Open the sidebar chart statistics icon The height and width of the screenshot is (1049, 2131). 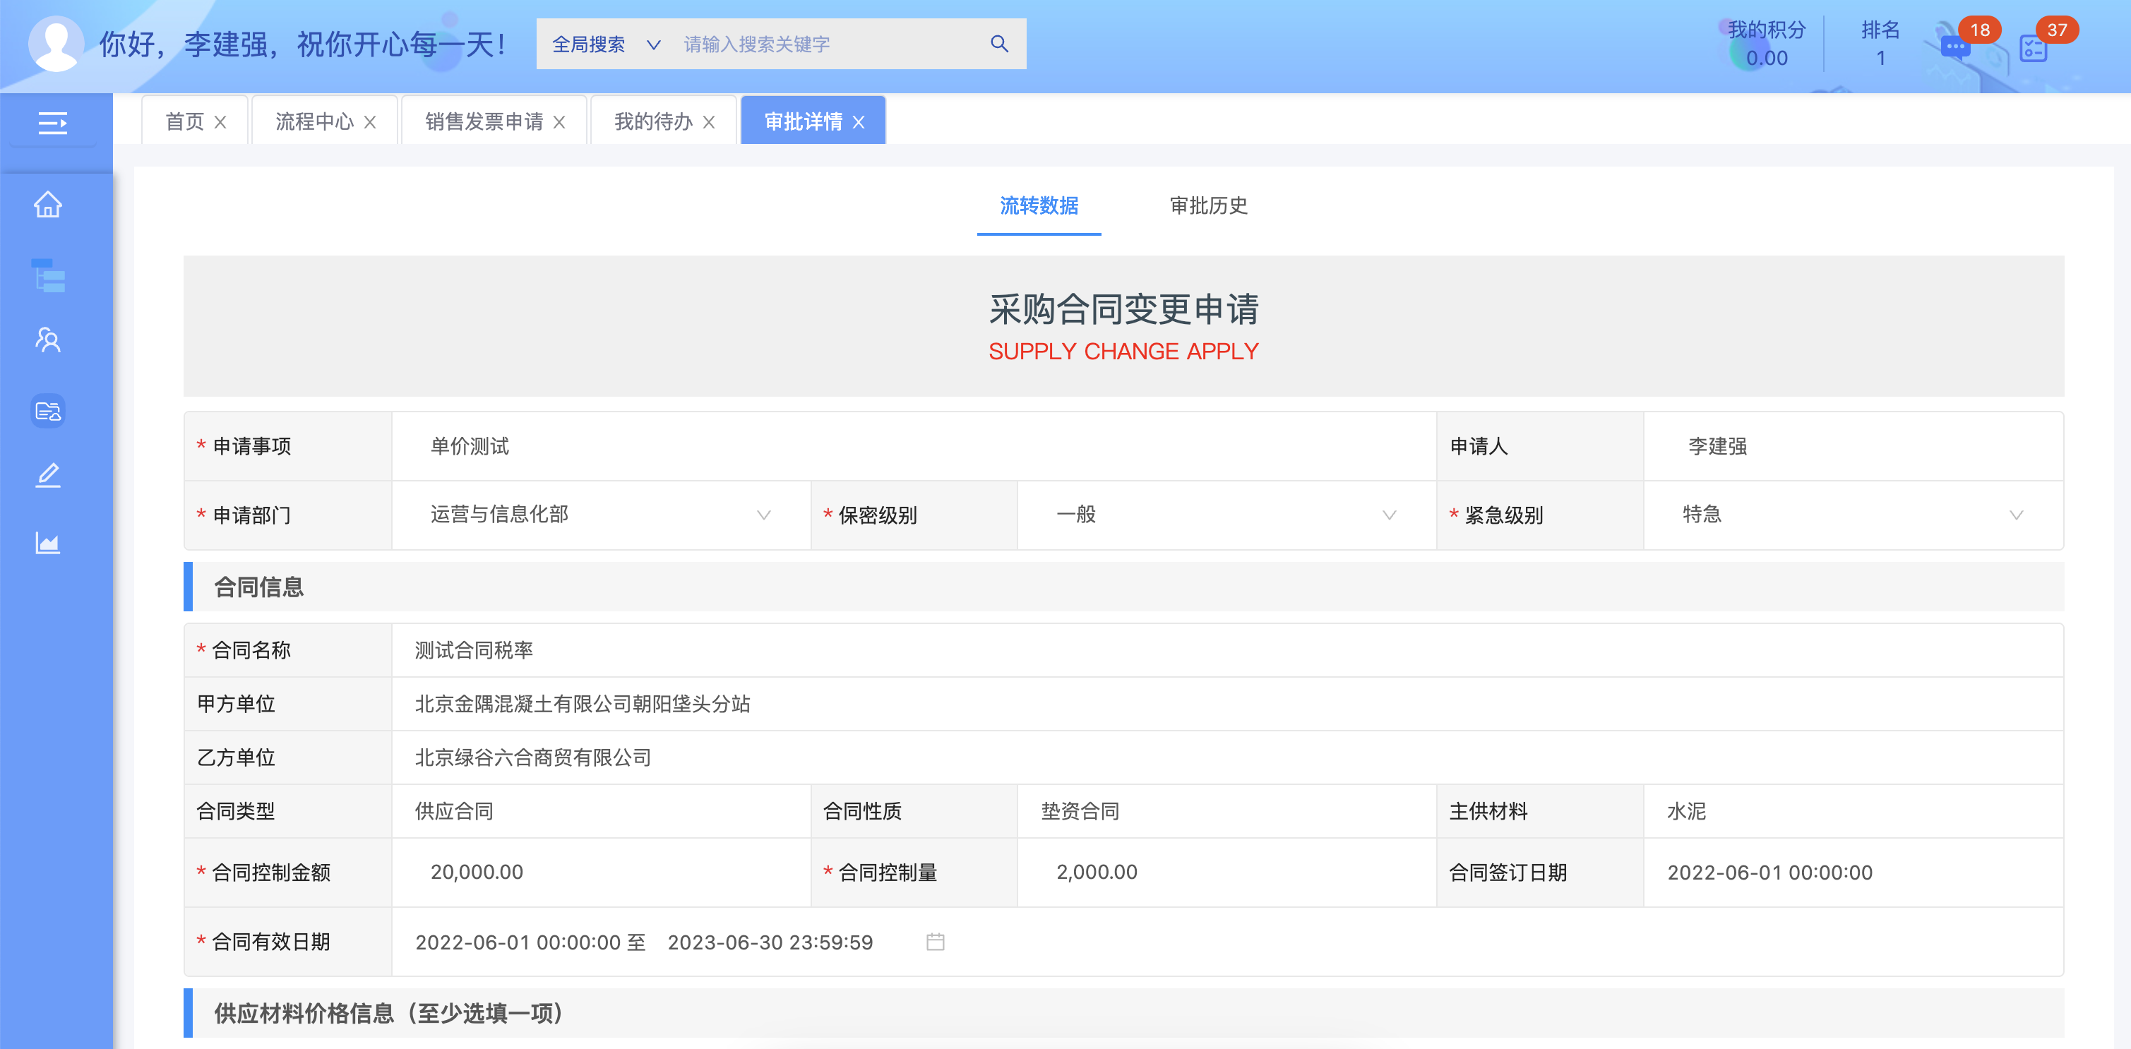click(48, 543)
